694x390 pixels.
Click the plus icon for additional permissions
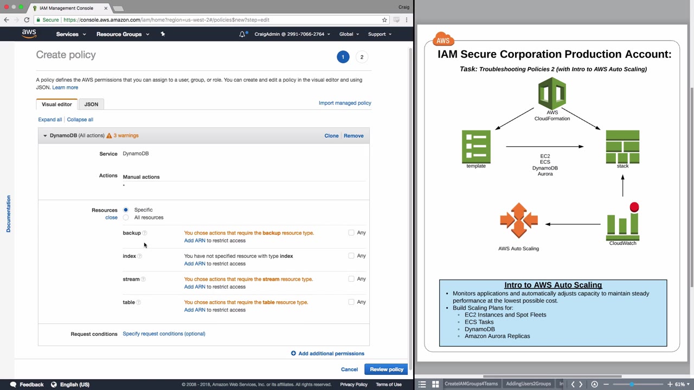pyautogui.click(x=293, y=354)
